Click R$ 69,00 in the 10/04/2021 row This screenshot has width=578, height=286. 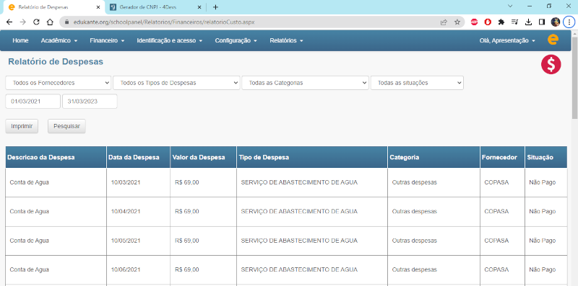(x=187, y=211)
